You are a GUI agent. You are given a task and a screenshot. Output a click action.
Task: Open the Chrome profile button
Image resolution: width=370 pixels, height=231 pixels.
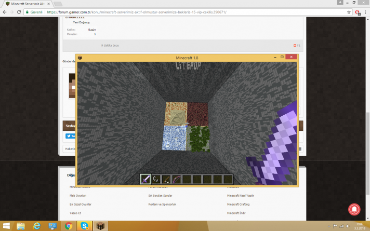click(x=340, y=3)
